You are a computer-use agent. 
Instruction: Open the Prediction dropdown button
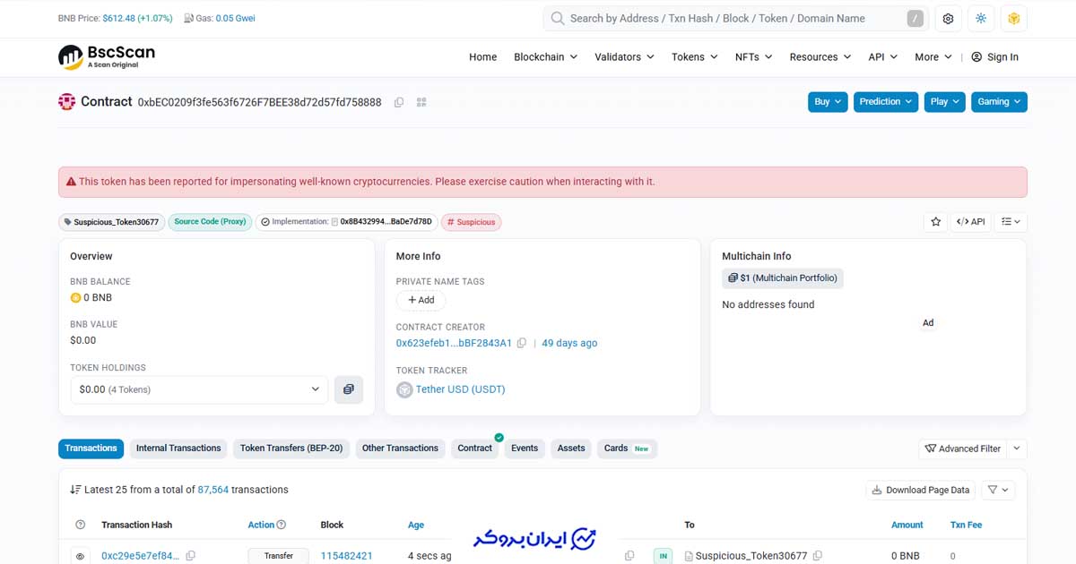[x=886, y=102]
